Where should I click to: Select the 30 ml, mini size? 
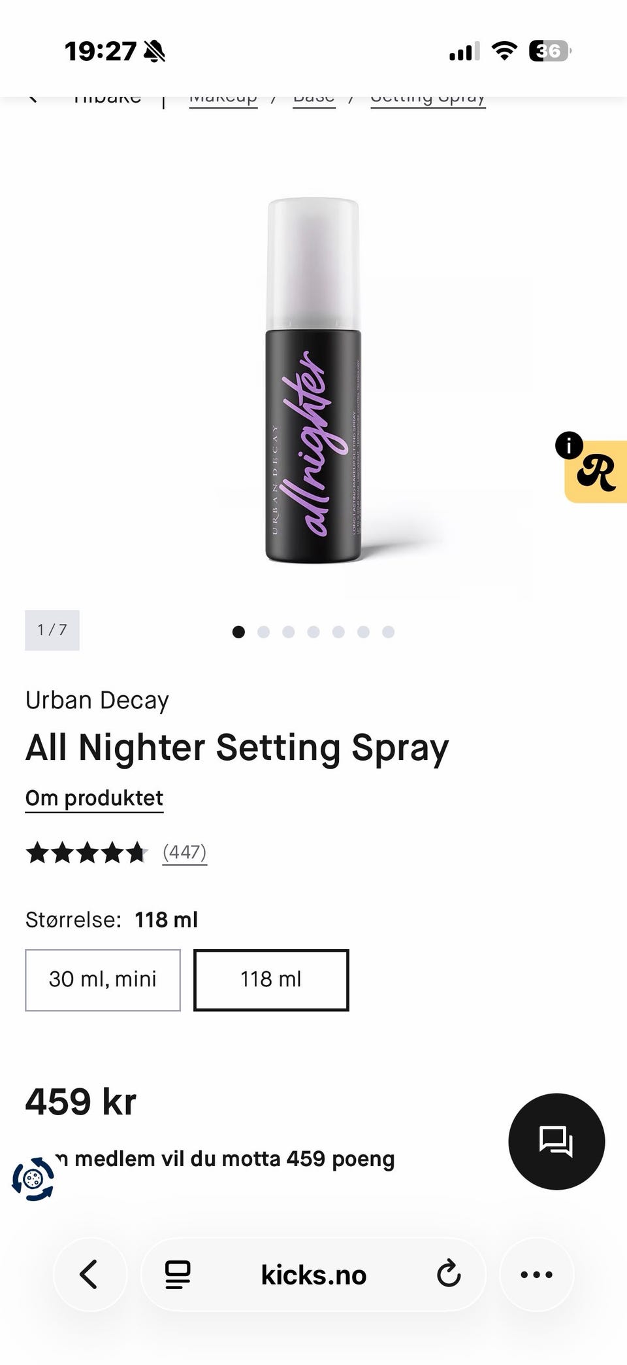(103, 980)
